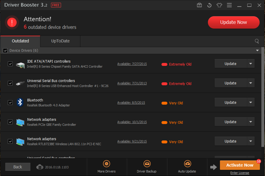Image resolution: width=265 pixels, height=176 pixels.
Task: Open the Available: 9/21/2015 link
Action: [x=132, y=141]
